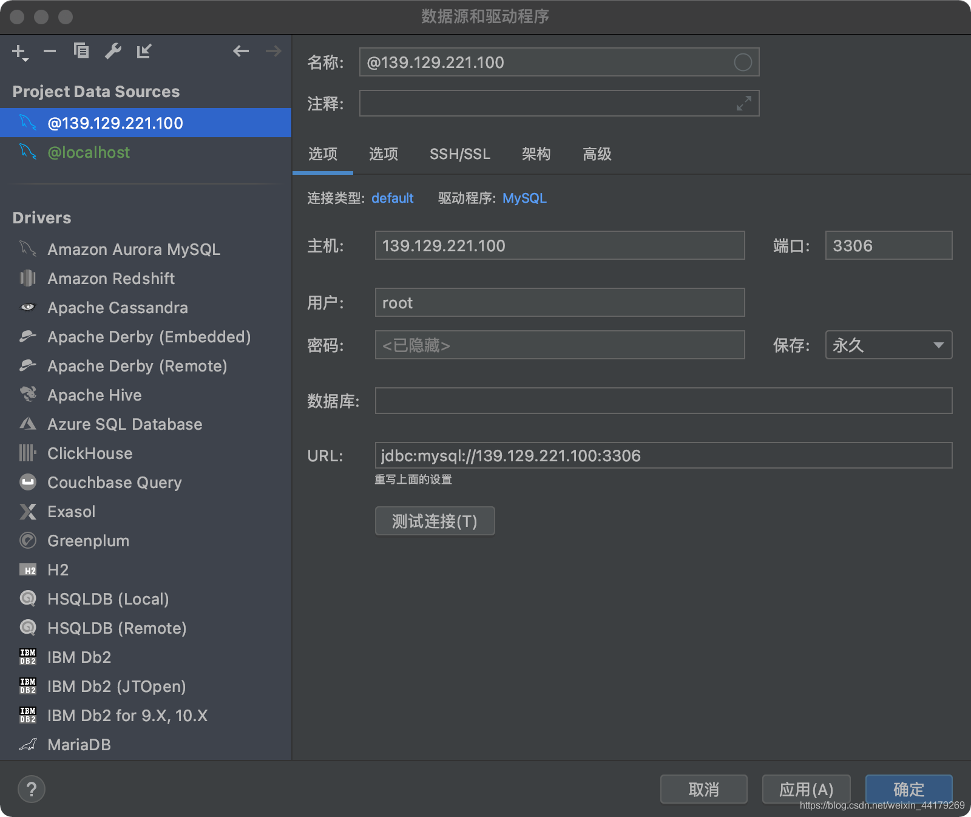Choose ClickHouse driver
971x817 pixels.
146,453
